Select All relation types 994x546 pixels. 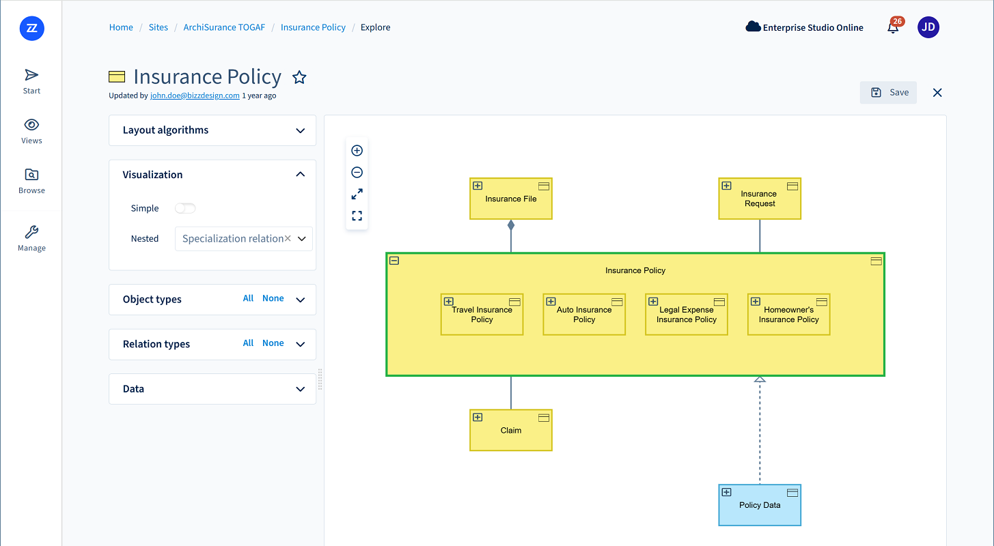[x=248, y=343]
